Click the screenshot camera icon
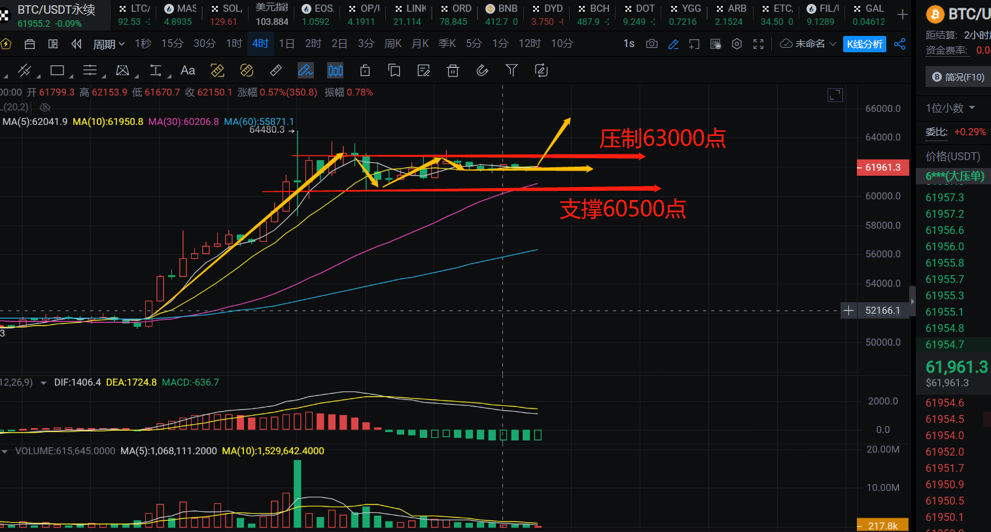The height and width of the screenshot is (532, 991). point(652,44)
